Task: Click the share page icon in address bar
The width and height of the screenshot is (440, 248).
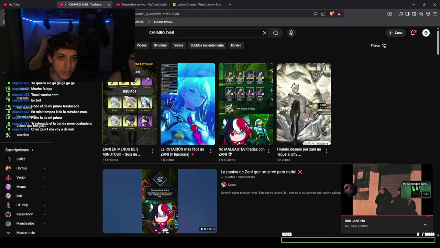Action: point(323,14)
